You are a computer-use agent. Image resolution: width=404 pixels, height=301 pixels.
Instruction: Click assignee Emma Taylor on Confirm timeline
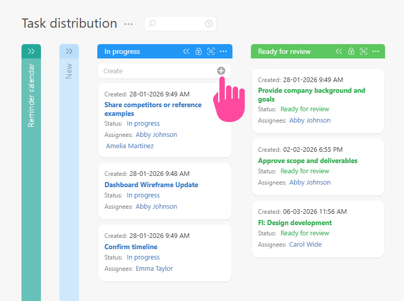click(x=154, y=268)
